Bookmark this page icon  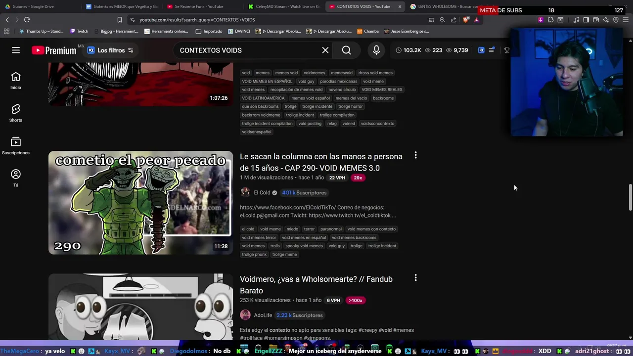119,20
